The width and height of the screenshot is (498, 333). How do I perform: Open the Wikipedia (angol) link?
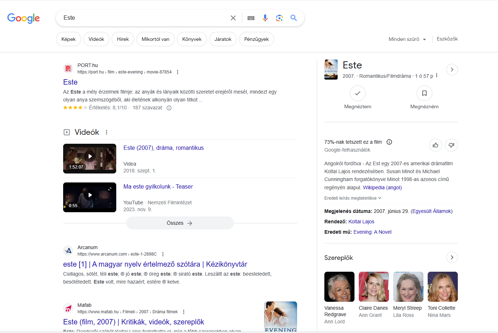pyautogui.click(x=382, y=187)
